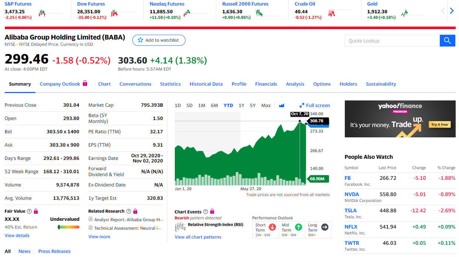Switch to the Financials tab
The image size is (459, 257).
[x=266, y=84]
